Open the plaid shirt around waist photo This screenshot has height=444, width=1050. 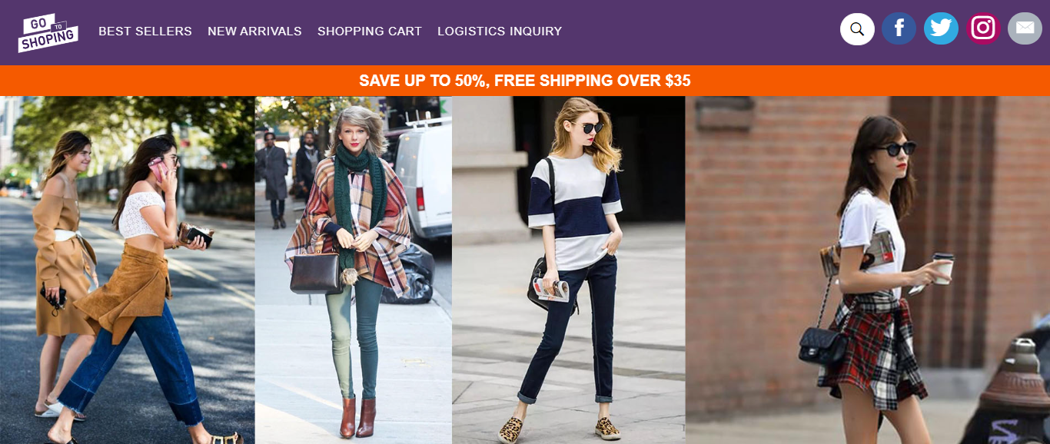(868, 270)
